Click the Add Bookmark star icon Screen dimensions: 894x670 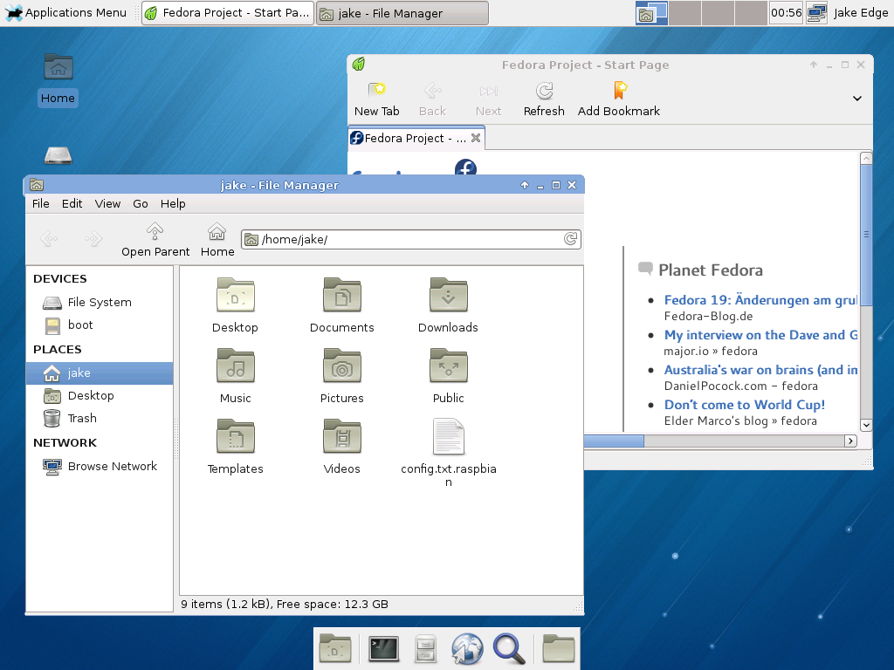tap(619, 92)
